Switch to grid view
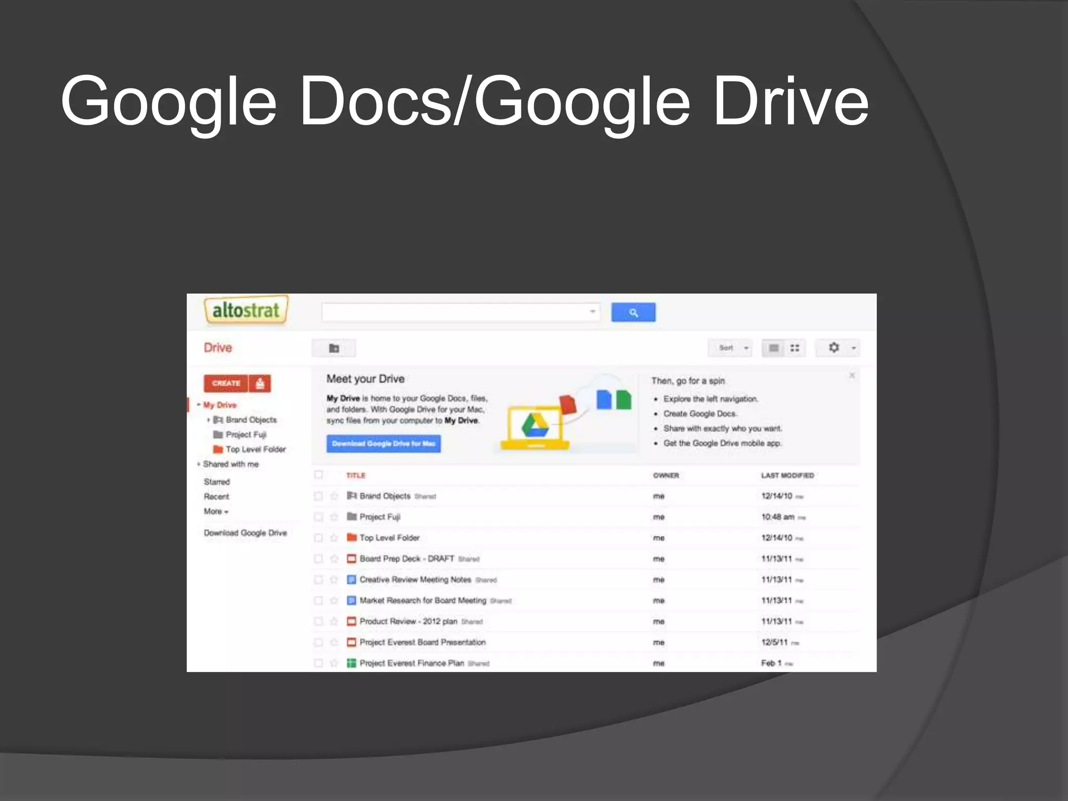The width and height of the screenshot is (1068, 801). [x=795, y=348]
